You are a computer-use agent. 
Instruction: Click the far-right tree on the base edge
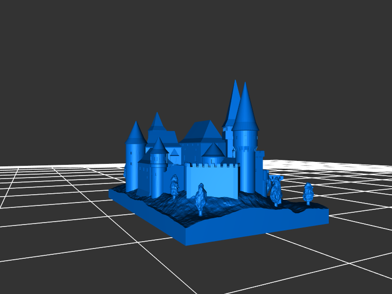(308, 194)
